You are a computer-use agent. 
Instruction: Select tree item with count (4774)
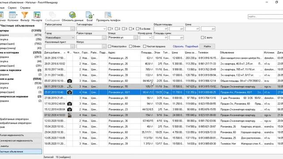click(x=21, y=35)
